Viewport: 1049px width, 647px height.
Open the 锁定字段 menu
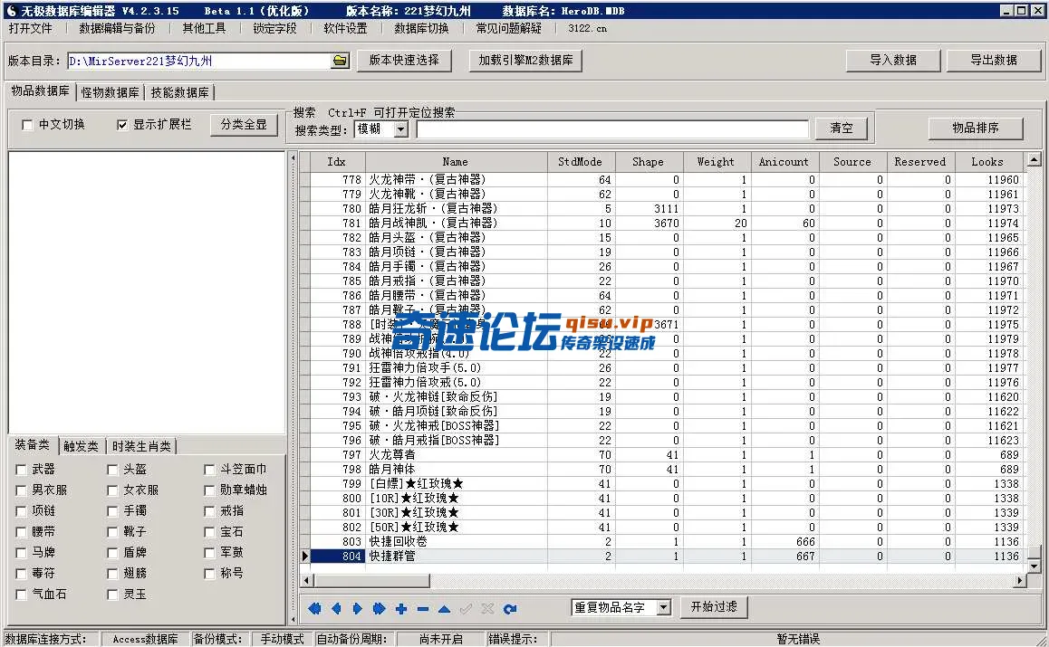[275, 28]
